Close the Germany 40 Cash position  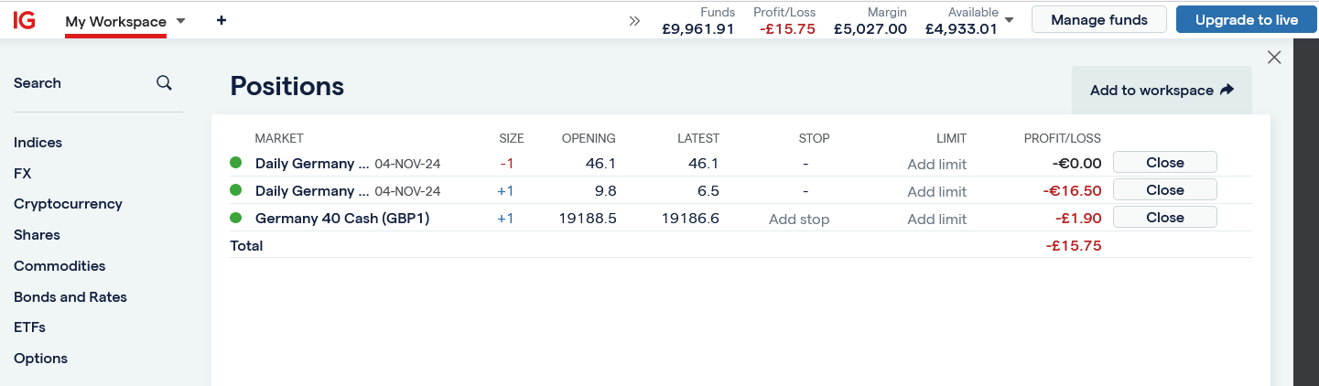pos(1164,218)
